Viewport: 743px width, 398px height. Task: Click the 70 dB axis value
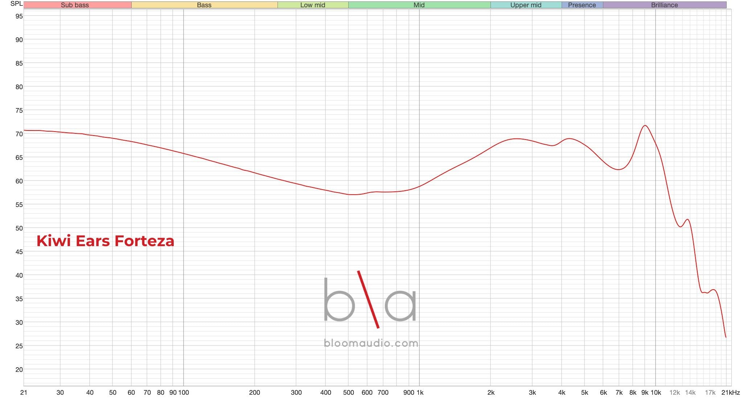(x=19, y=134)
